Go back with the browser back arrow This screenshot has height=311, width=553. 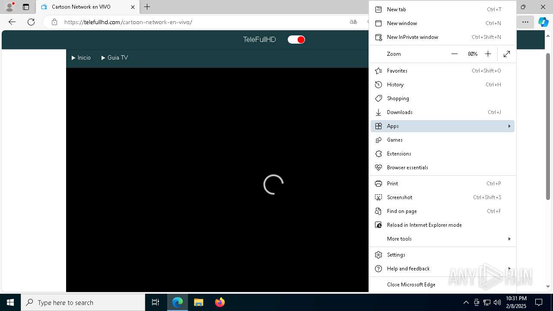click(x=12, y=22)
